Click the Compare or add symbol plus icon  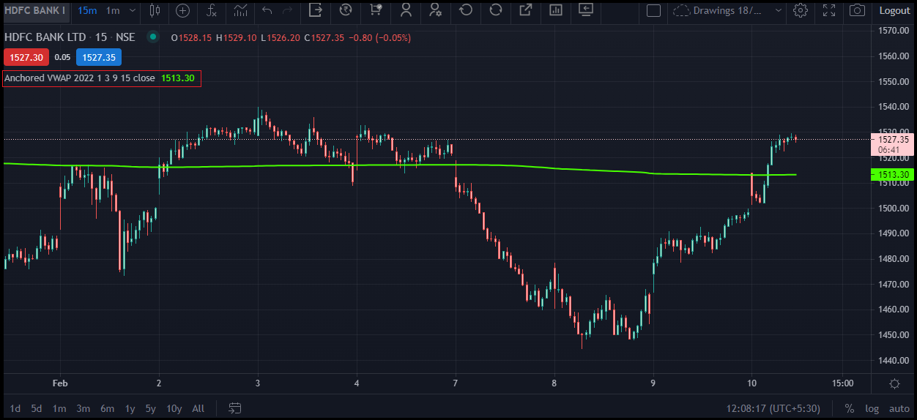click(x=182, y=10)
